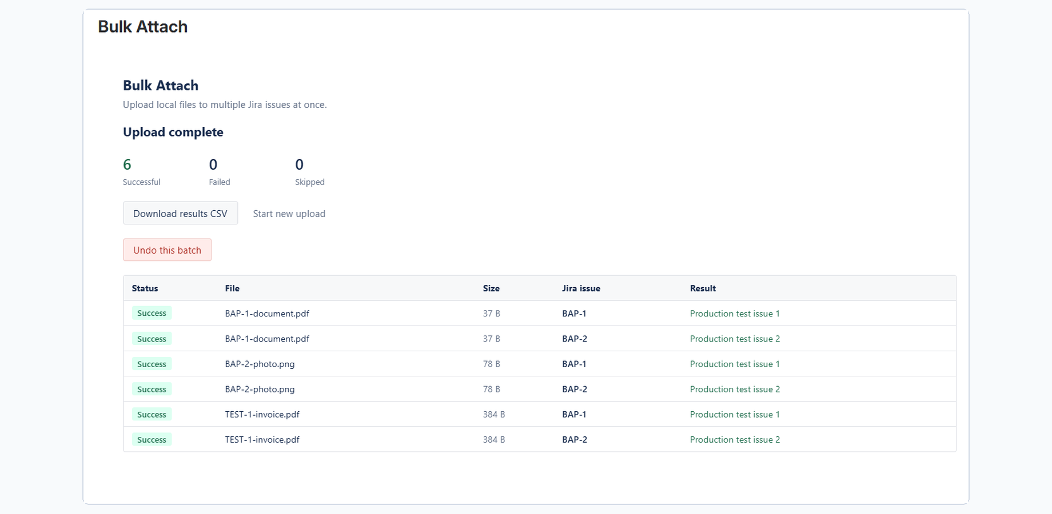Click the 78 B size in BAP-2 photo row
This screenshot has width=1052, height=514.
tap(491, 389)
